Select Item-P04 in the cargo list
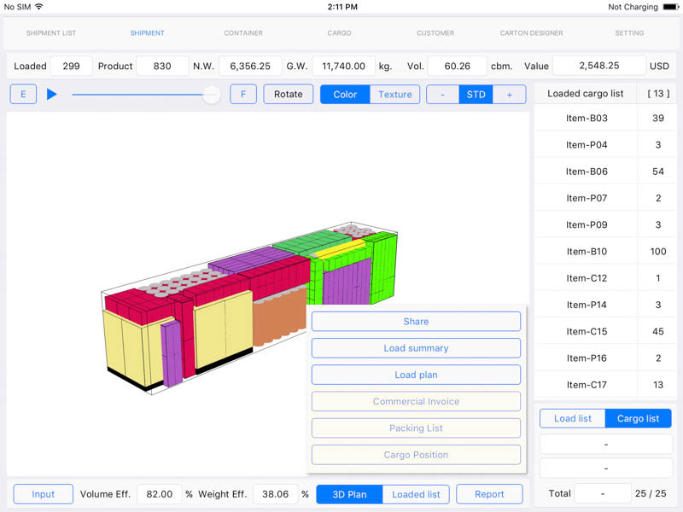The image size is (683, 512). (x=605, y=144)
